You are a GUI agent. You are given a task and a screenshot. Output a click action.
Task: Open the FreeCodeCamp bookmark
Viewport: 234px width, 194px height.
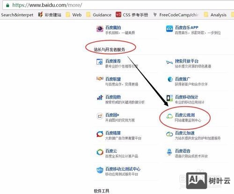pos(176,15)
